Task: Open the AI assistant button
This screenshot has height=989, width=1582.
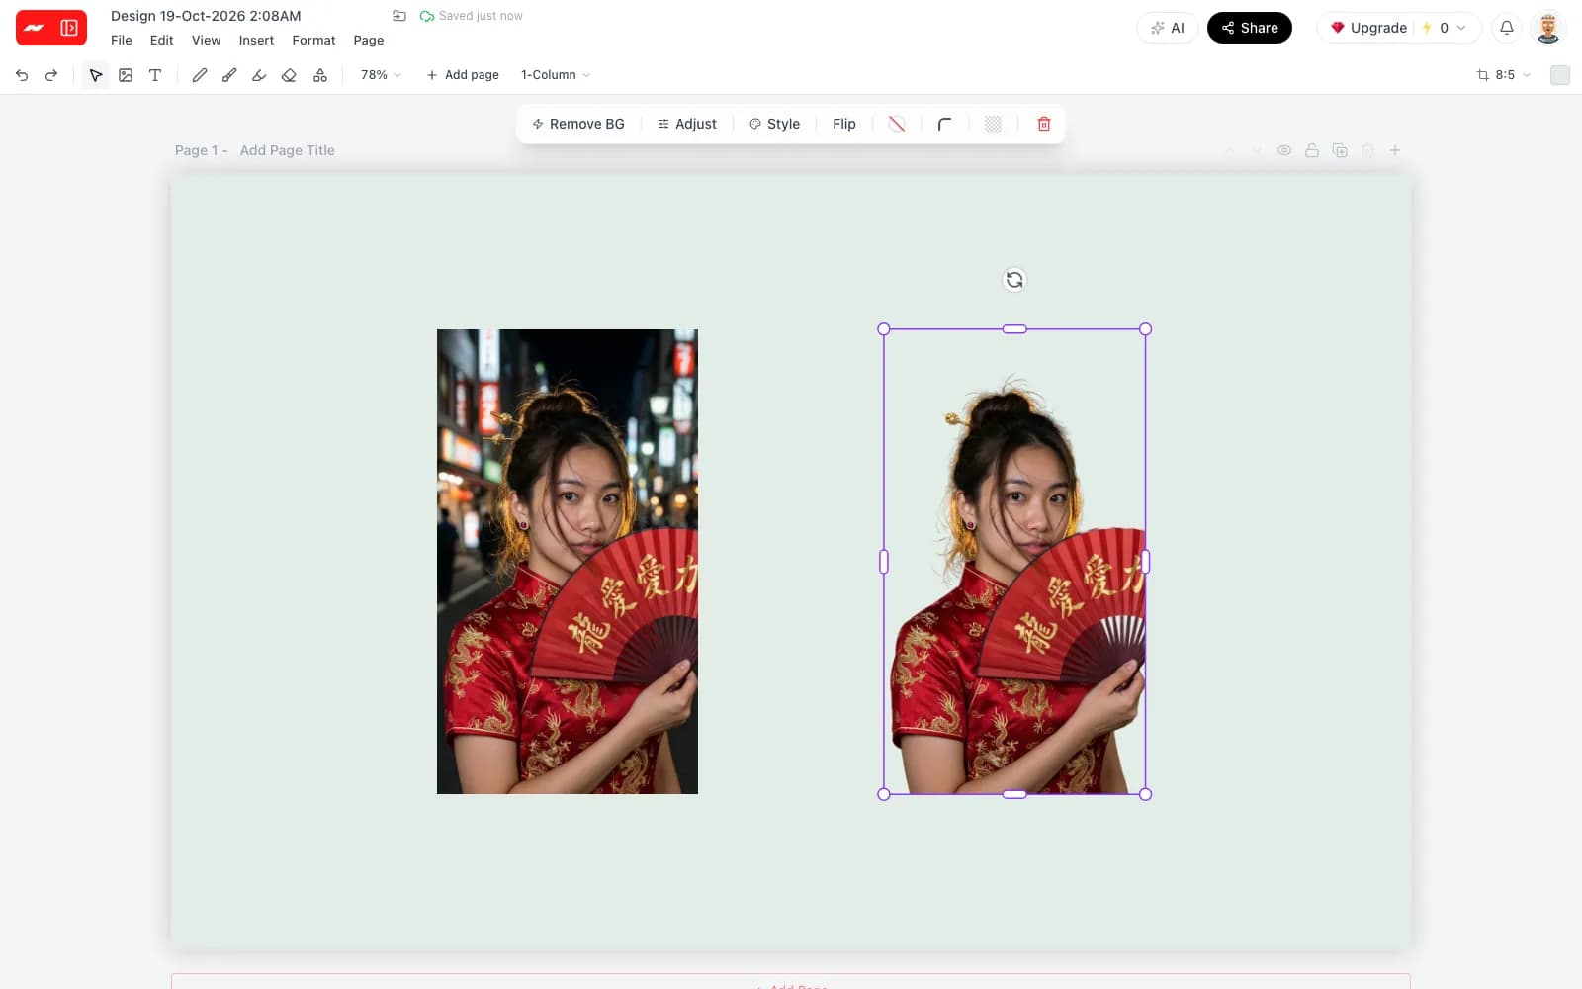Action: [1168, 28]
